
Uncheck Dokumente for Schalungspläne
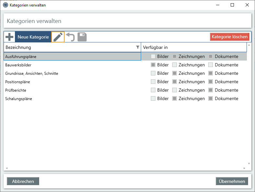[x=211, y=99]
